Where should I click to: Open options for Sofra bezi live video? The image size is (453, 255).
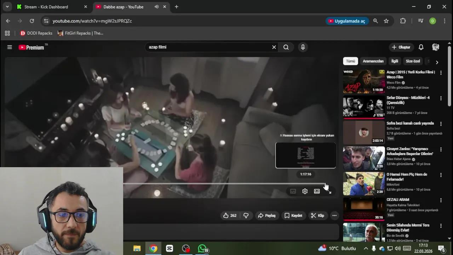tap(441, 124)
